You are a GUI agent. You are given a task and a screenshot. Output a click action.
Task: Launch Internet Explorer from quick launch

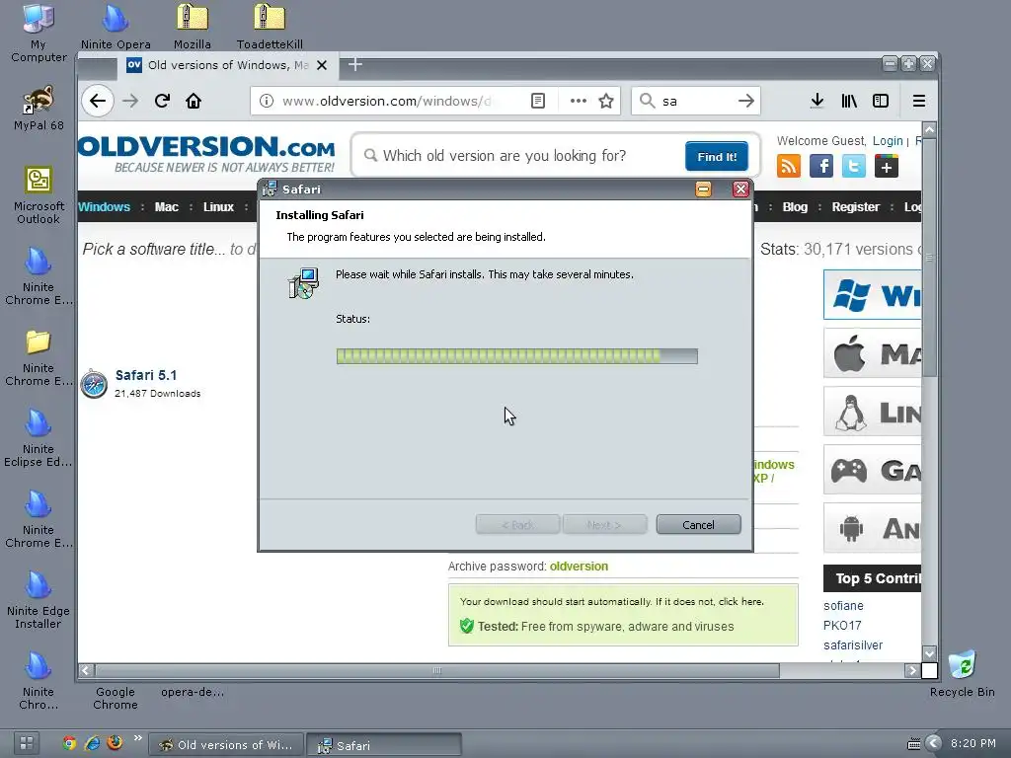click(x=92, y=743)
